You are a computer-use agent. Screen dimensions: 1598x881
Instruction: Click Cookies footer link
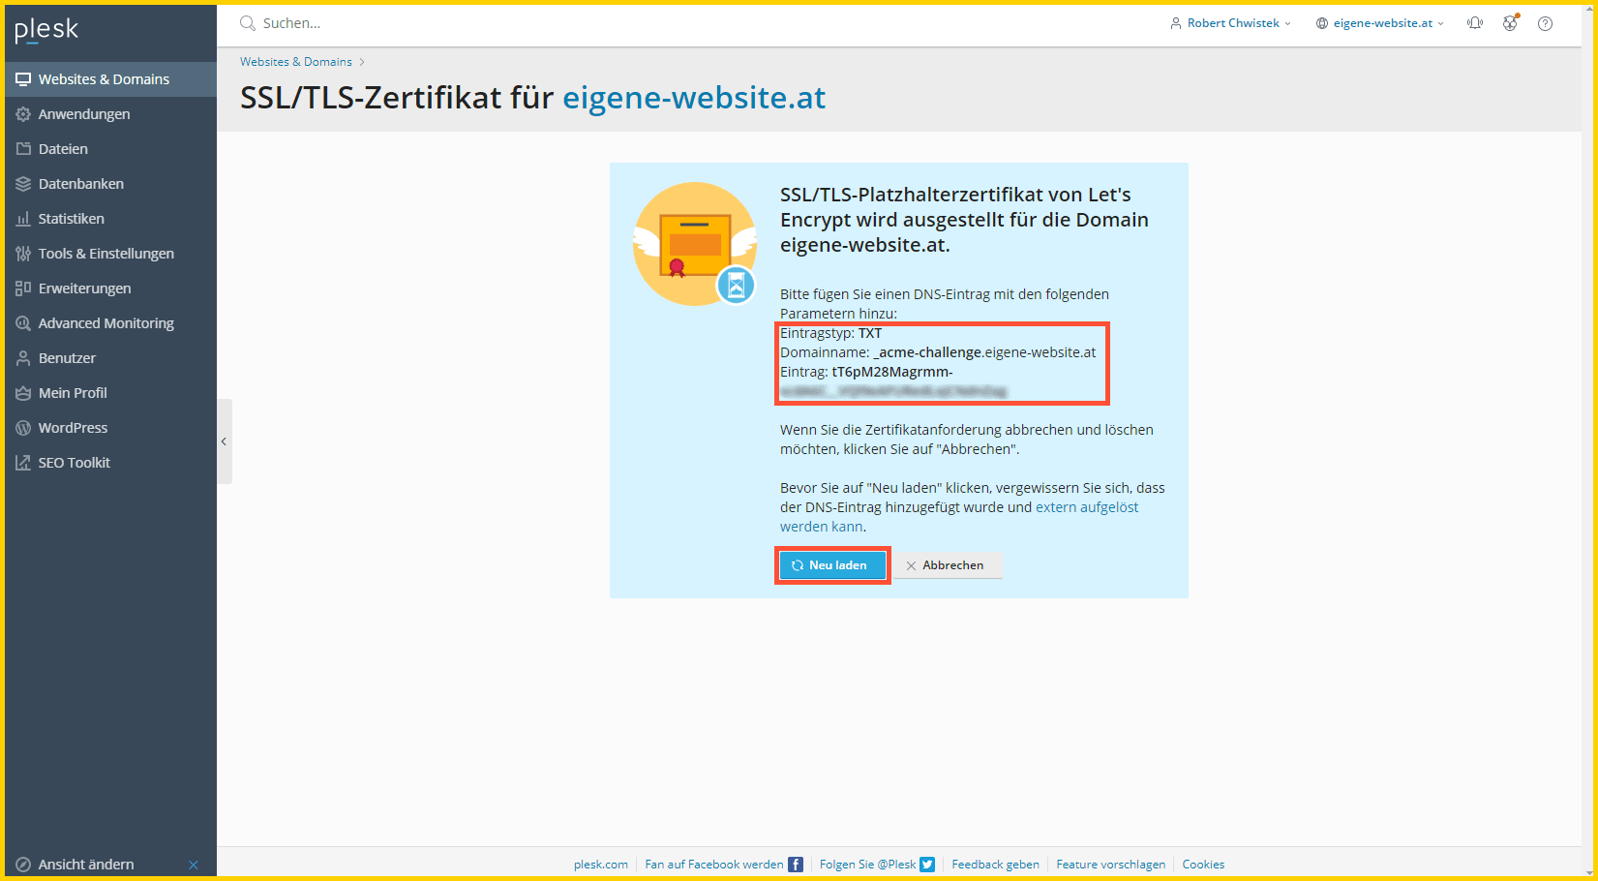pyautogui.click(x=1203, y=865)
